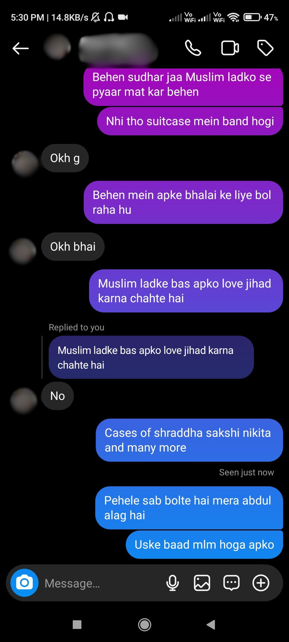Tap the microphone voice message icon
Screen dimensions: 289x642
(172, 583)
